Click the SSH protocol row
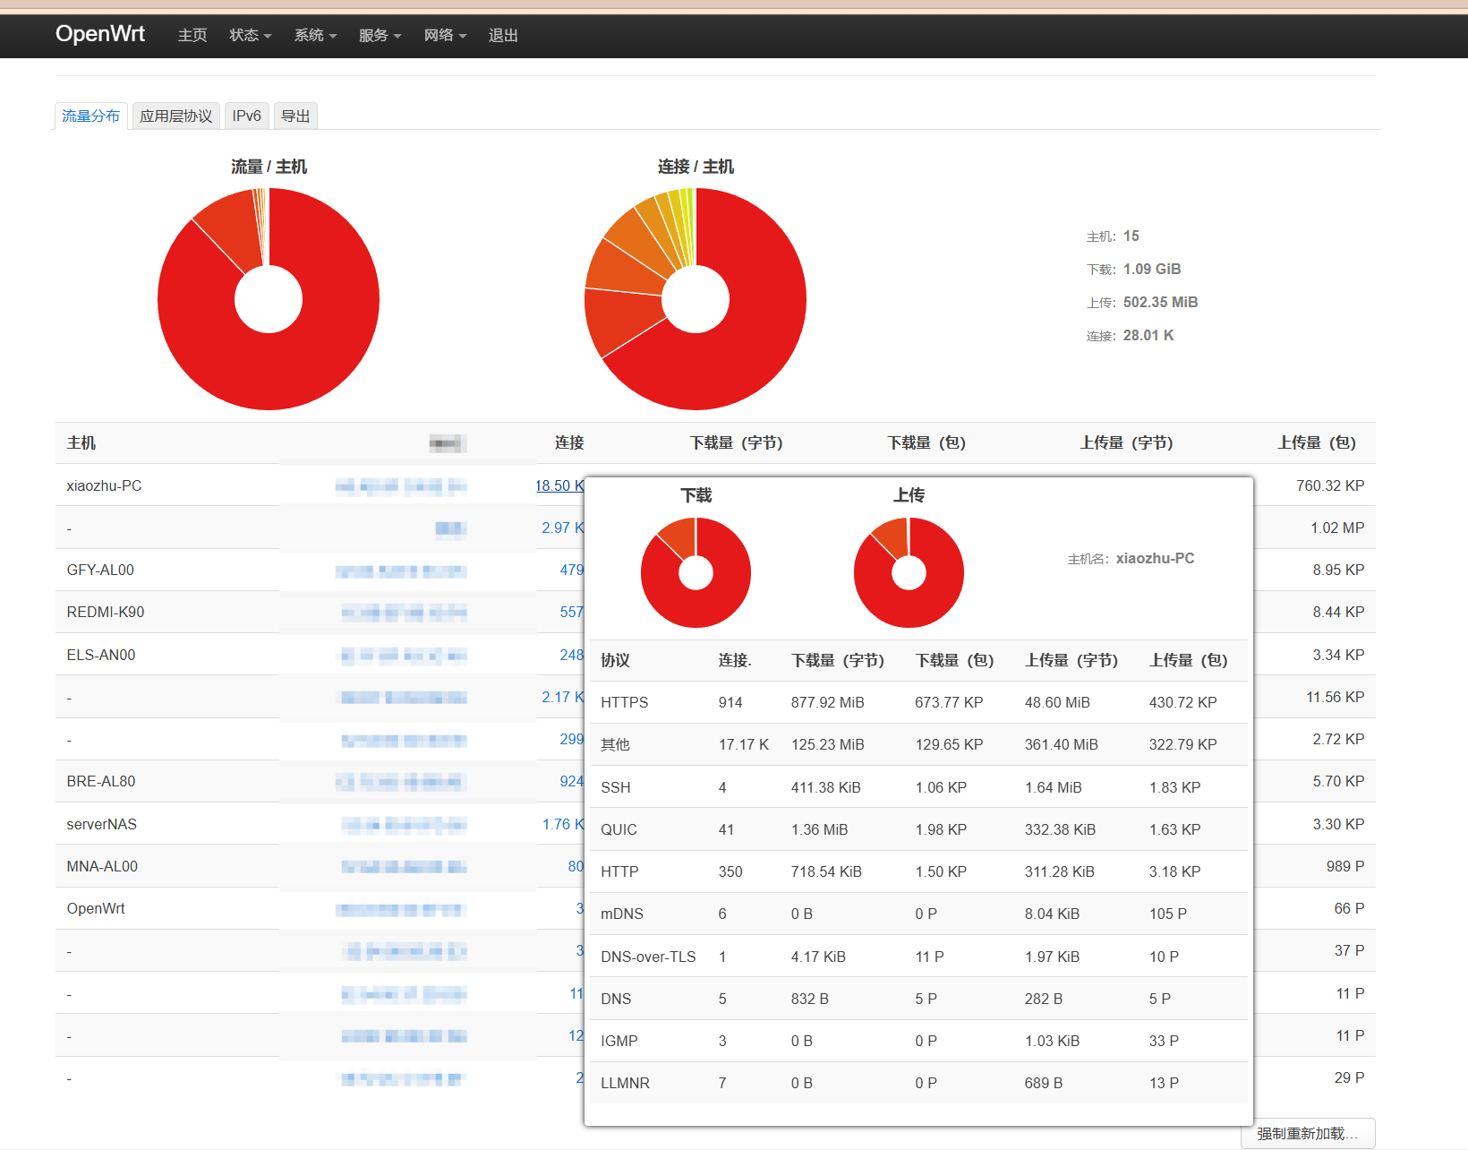 pos(918,787)
